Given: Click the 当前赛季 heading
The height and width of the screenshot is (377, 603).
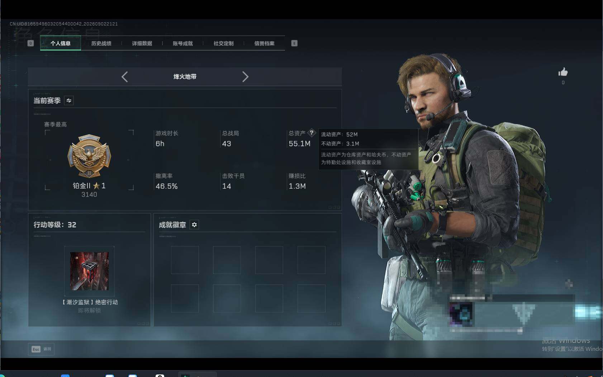Looking at the screenshot, I should 47,101.
